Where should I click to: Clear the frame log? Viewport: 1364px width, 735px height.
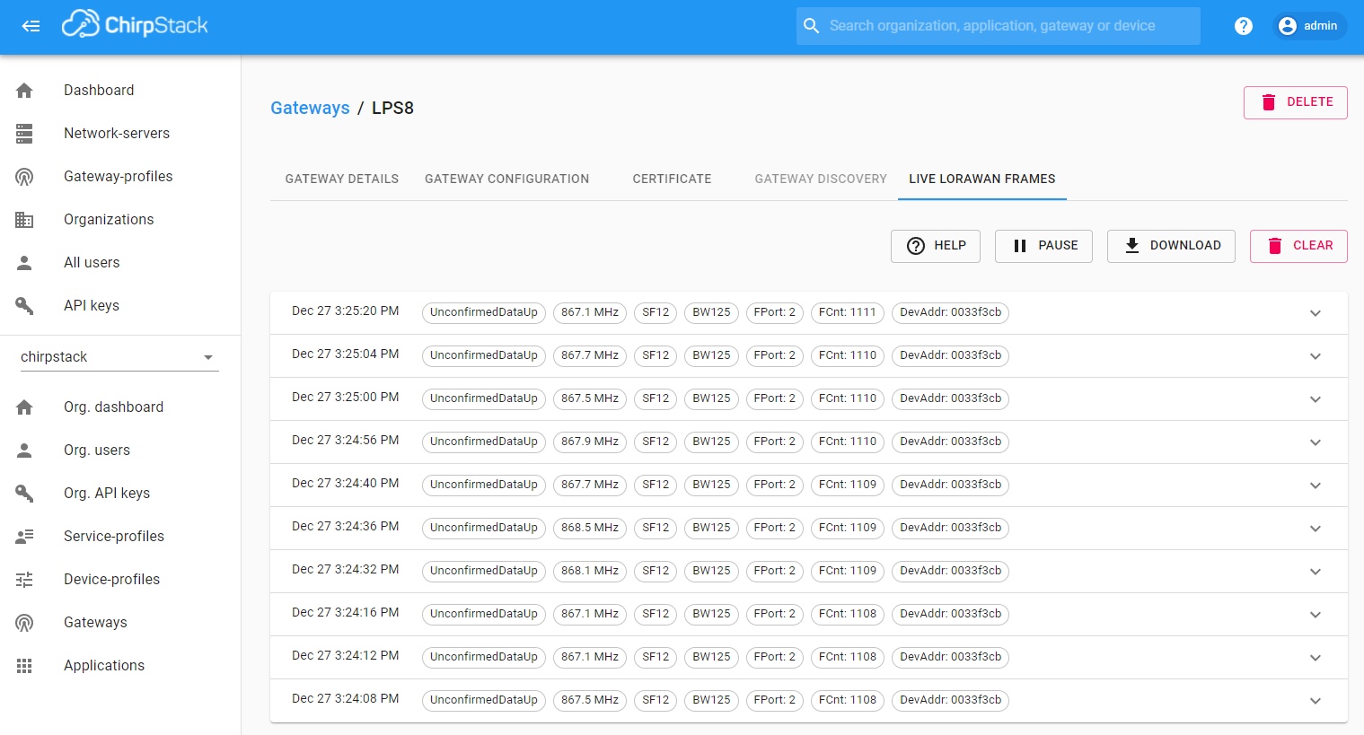click(x=1298, y=246)
